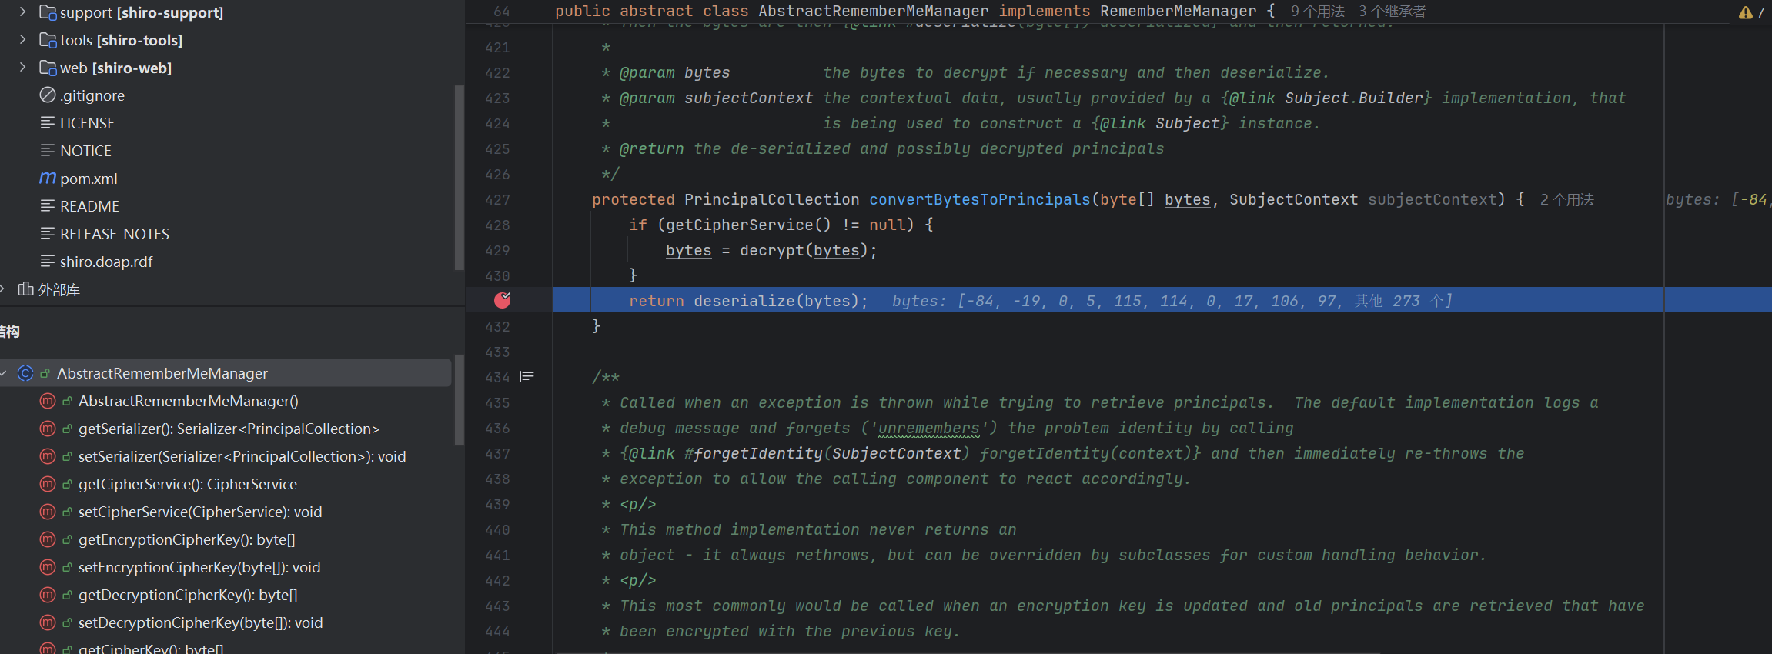The width and height of the screenshot is (1772, 654).
Task: Toggle the breakpoint on the return deserialize line
Action: coord(502,300)
